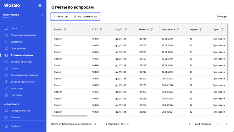Click Всего отфильтрованных записей: 79 text

(74, 124)
